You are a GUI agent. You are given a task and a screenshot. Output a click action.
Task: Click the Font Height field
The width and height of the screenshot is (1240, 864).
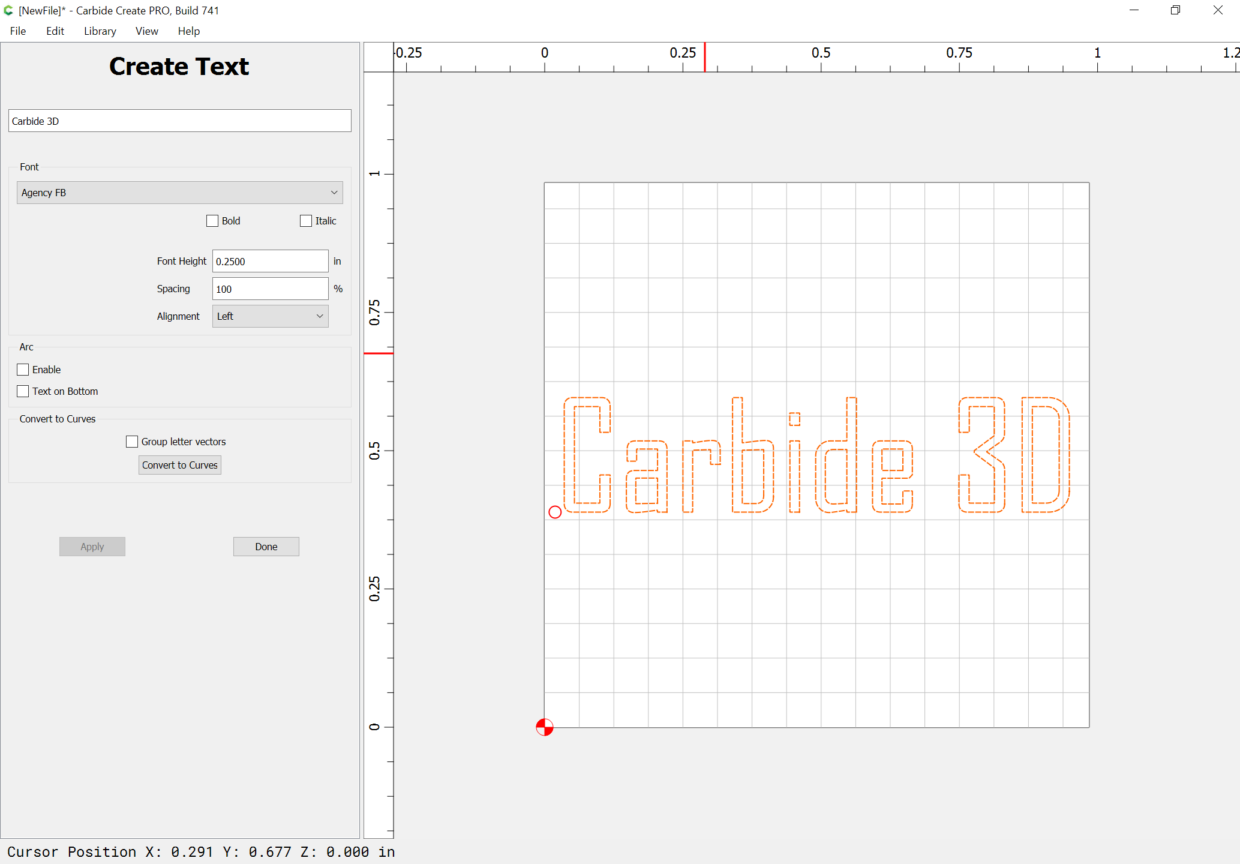pyautogui.click(x=270, y=261)
